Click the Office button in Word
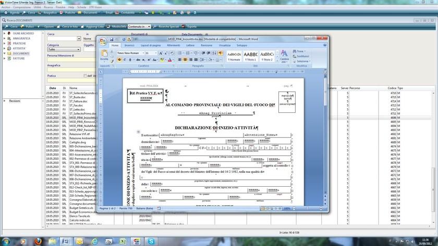This screenshot has width=438, height=246. 103,40
